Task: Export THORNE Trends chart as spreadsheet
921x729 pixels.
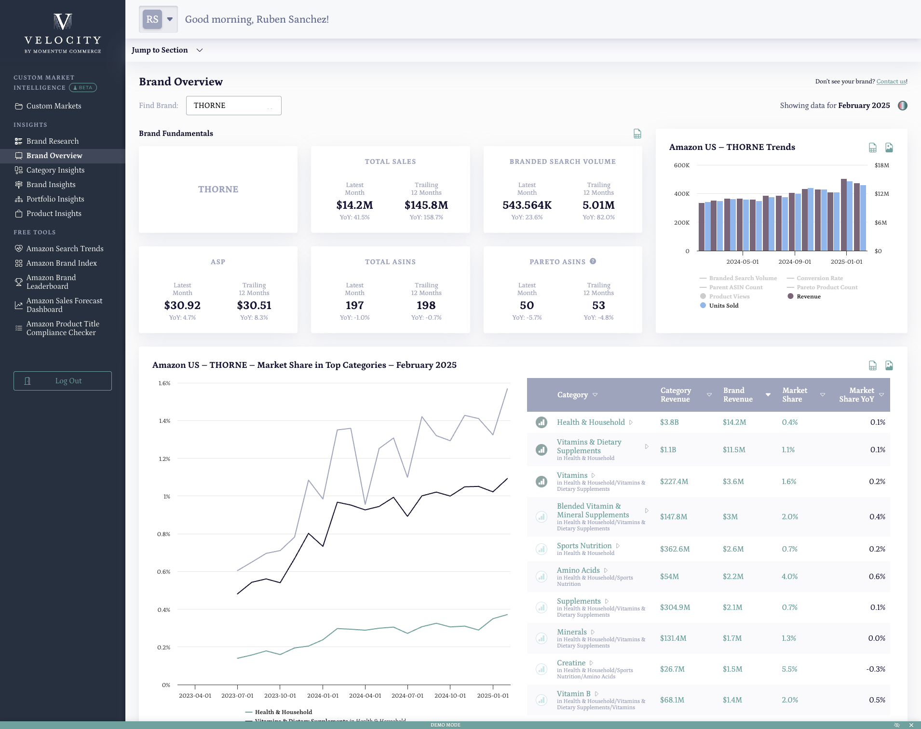Action: pos(872,148)
